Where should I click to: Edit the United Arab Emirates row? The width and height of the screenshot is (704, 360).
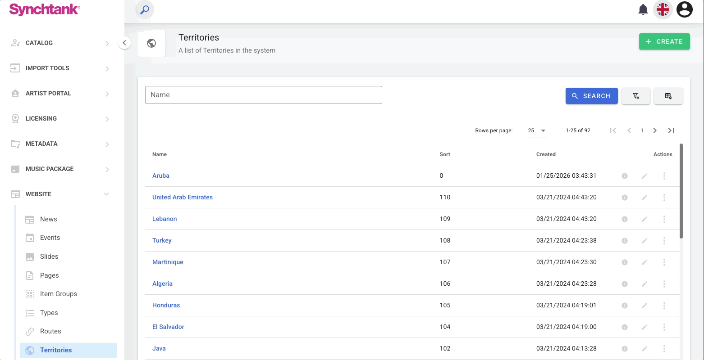point(645,198)
